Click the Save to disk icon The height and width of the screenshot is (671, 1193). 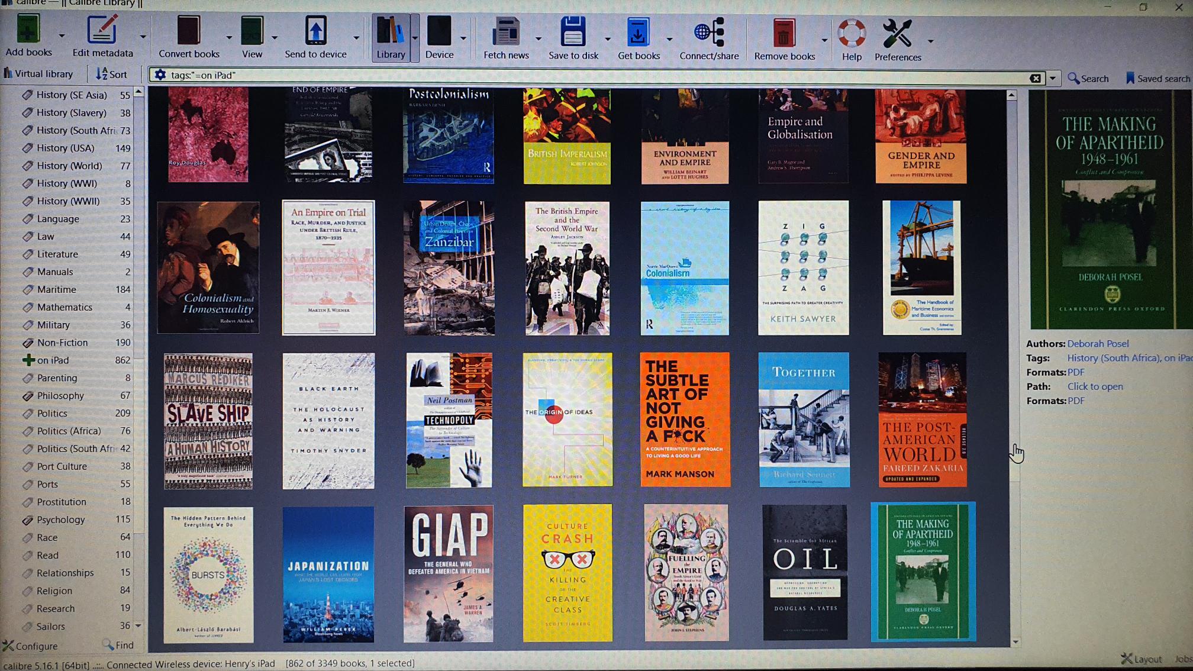pyautogui.click(x=573, y=33)
